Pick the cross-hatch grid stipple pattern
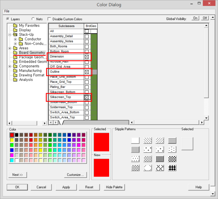Viewport: 218px width, 199px height. [x=160, y=159]
